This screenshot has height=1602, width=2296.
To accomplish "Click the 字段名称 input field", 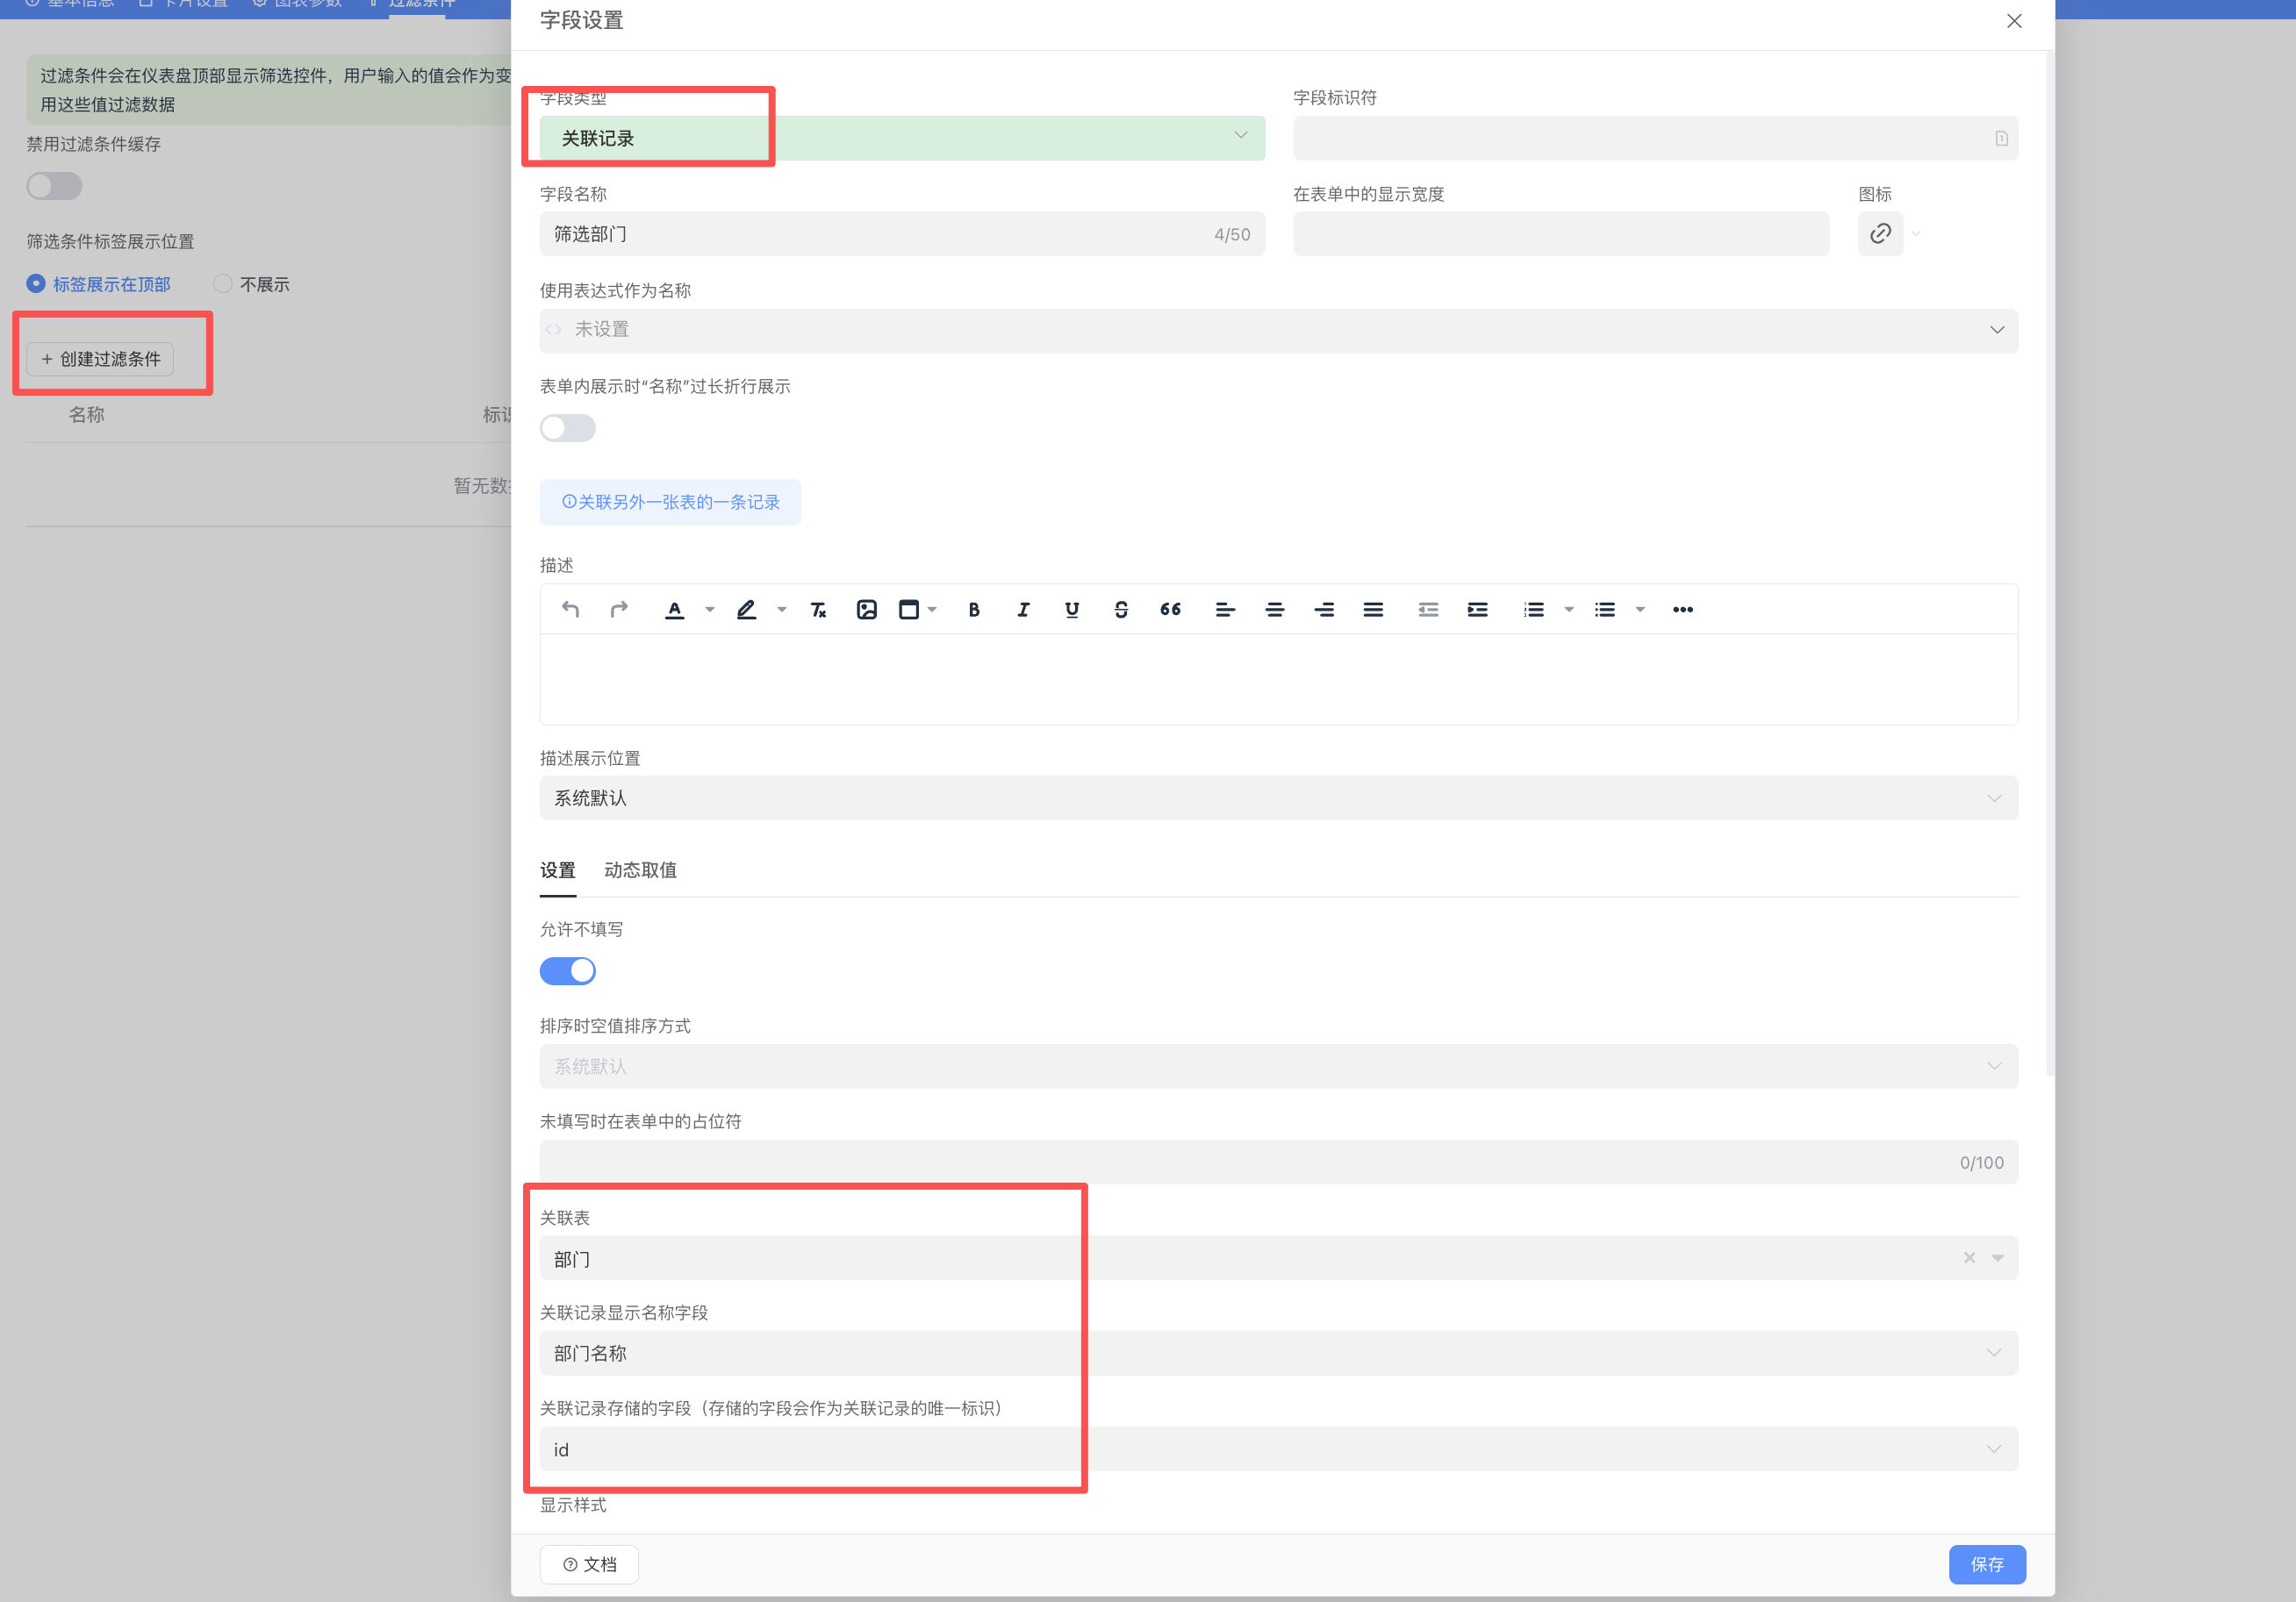I will pyautogui.click(x=880, y=234).
